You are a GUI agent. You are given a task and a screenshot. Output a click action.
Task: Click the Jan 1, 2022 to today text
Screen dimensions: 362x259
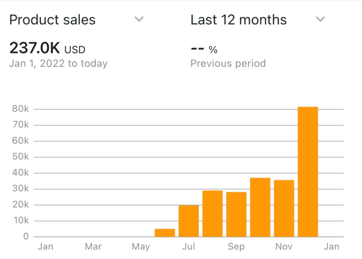click(x=58, y=64)
